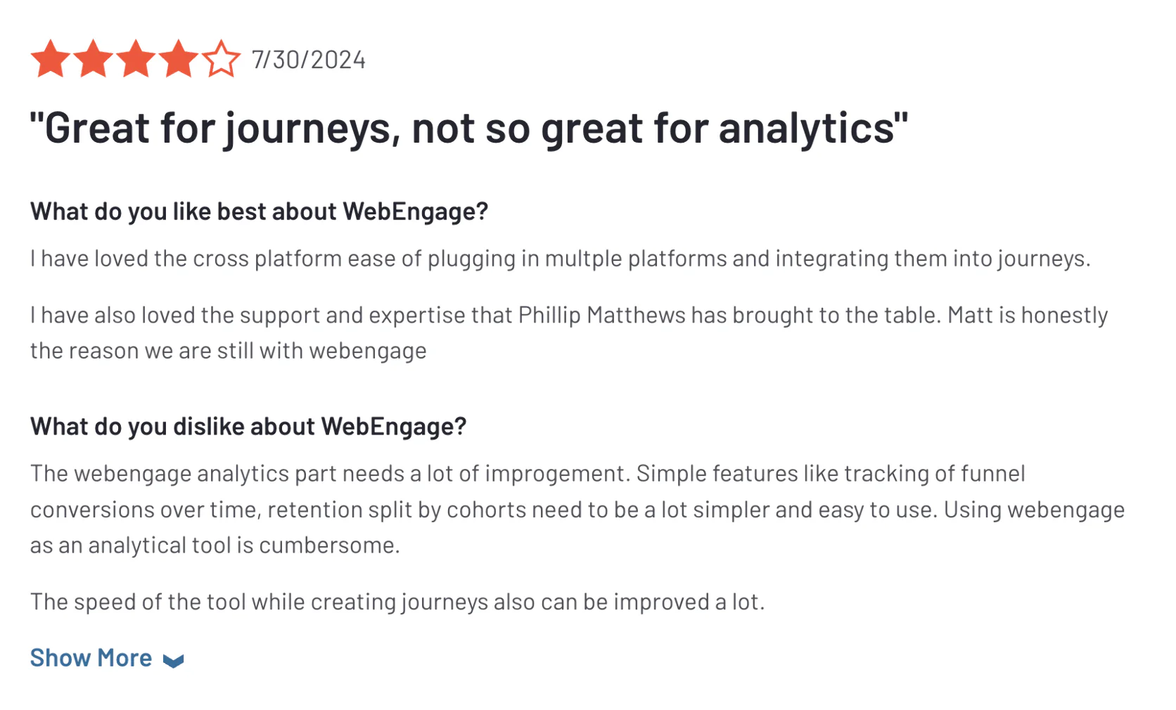Viewport: 1176px width, 710px height.
Task: Click the fourth filled rating star
Action: point(178,59)
